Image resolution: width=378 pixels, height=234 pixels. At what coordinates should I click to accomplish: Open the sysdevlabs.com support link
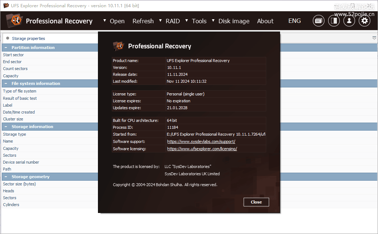point(201,141)
